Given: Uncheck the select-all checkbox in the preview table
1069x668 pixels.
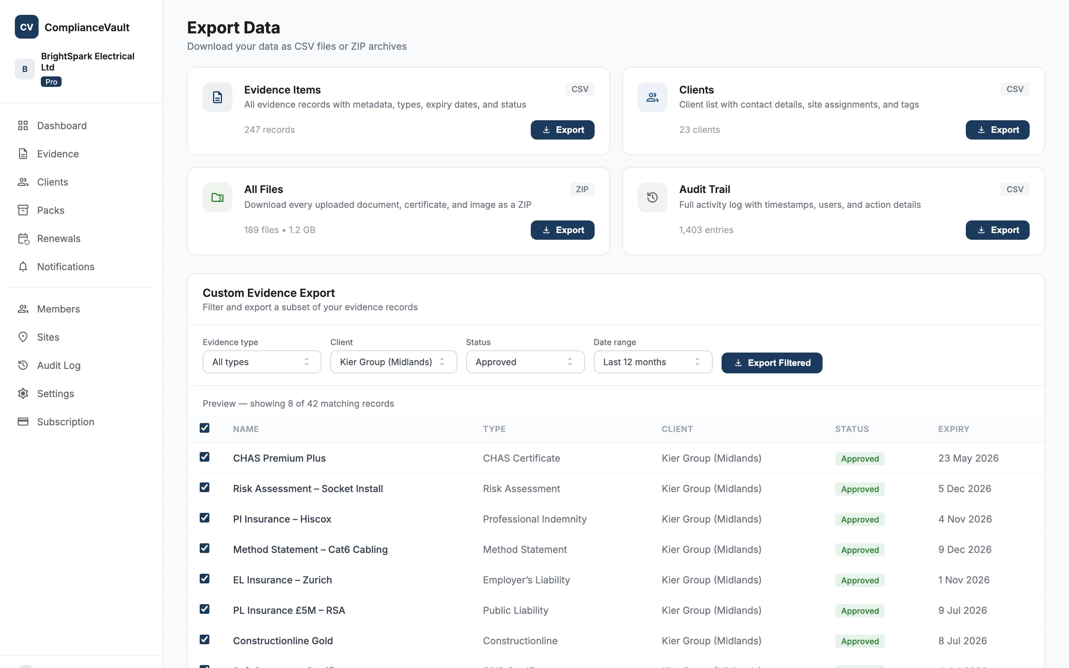Looking at the screenshot, I should coord(205,428).
